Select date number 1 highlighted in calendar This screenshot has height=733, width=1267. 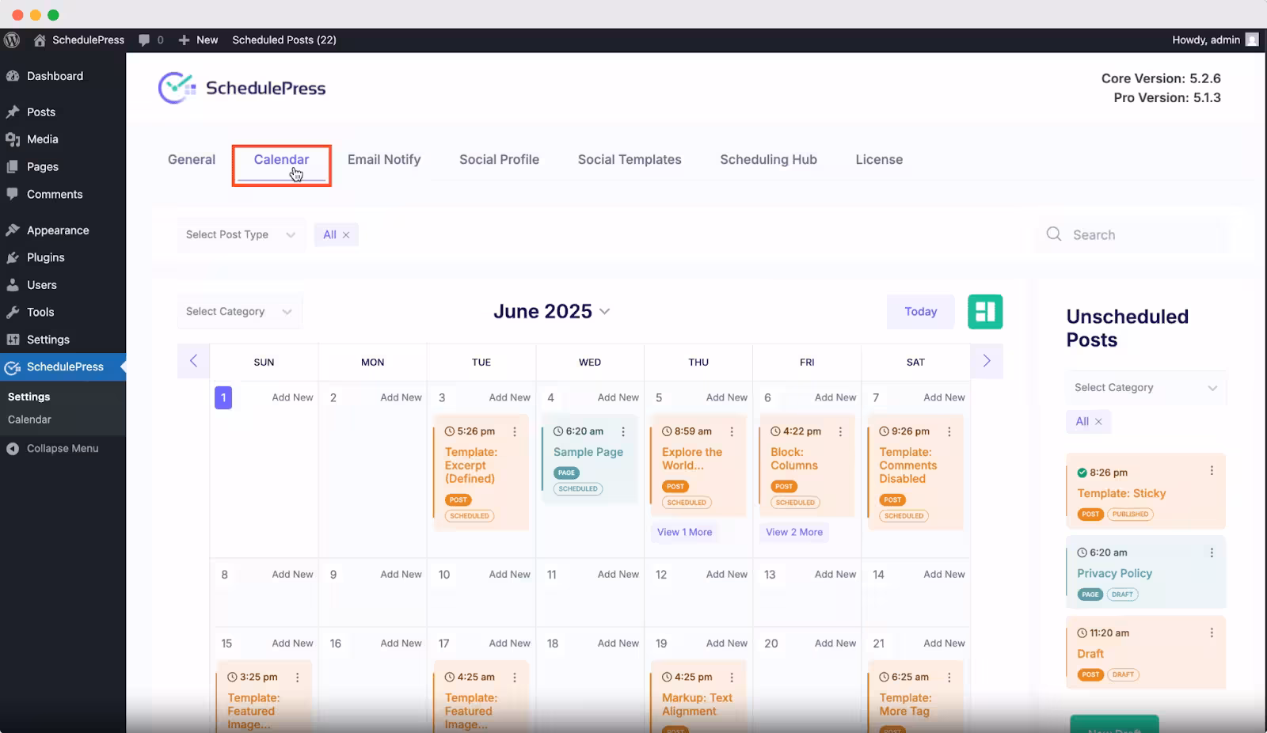[223, 397]
